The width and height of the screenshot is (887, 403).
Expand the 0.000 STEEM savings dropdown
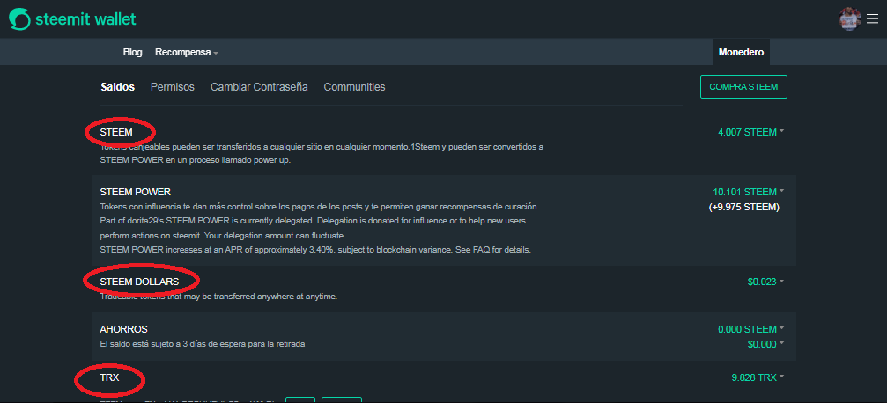coord(750,329)
